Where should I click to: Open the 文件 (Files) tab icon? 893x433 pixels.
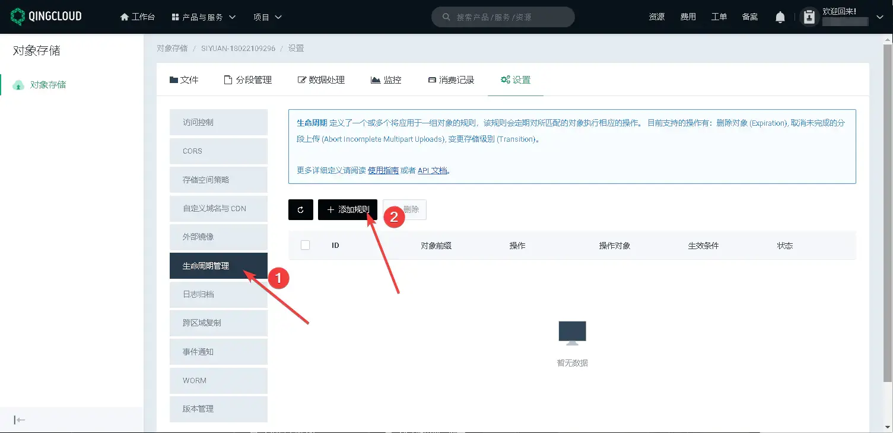174,79
